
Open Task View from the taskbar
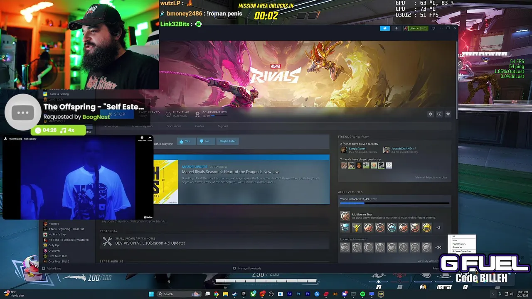(207, 294)
